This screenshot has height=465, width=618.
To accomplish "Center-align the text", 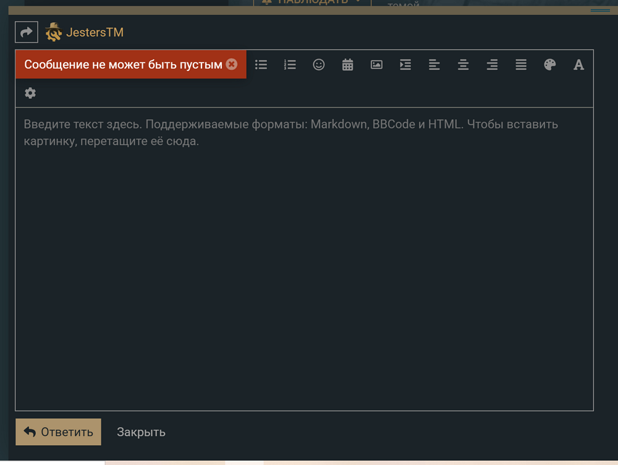I will 463,65.
